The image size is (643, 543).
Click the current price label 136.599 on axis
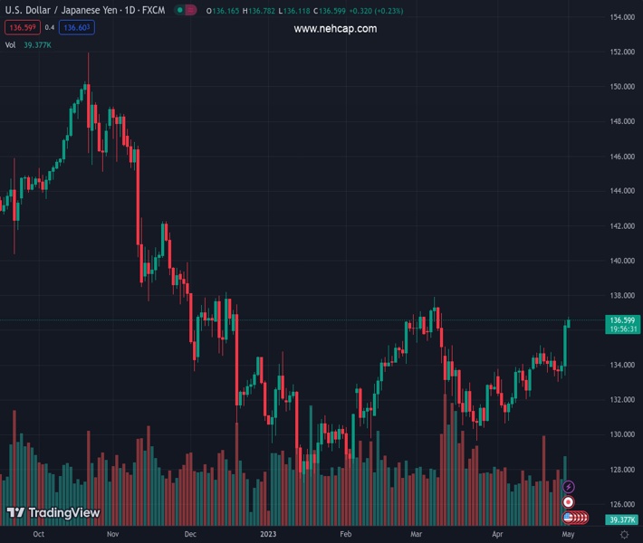(x=620, y=320)
